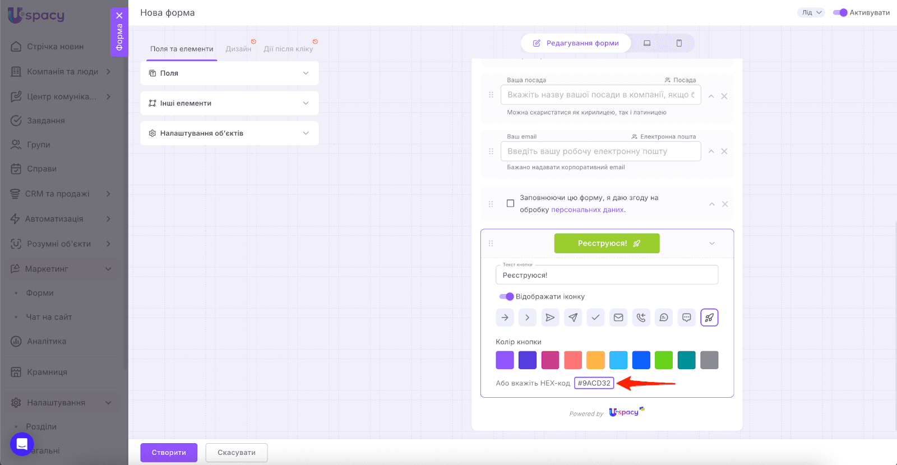
Task: Click the Створити button
Action: point(169,453)
